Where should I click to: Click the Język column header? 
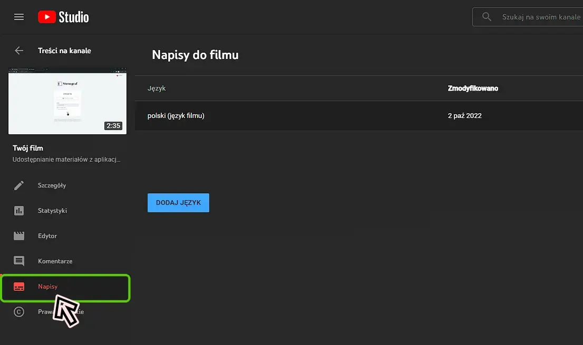[157, 88]
